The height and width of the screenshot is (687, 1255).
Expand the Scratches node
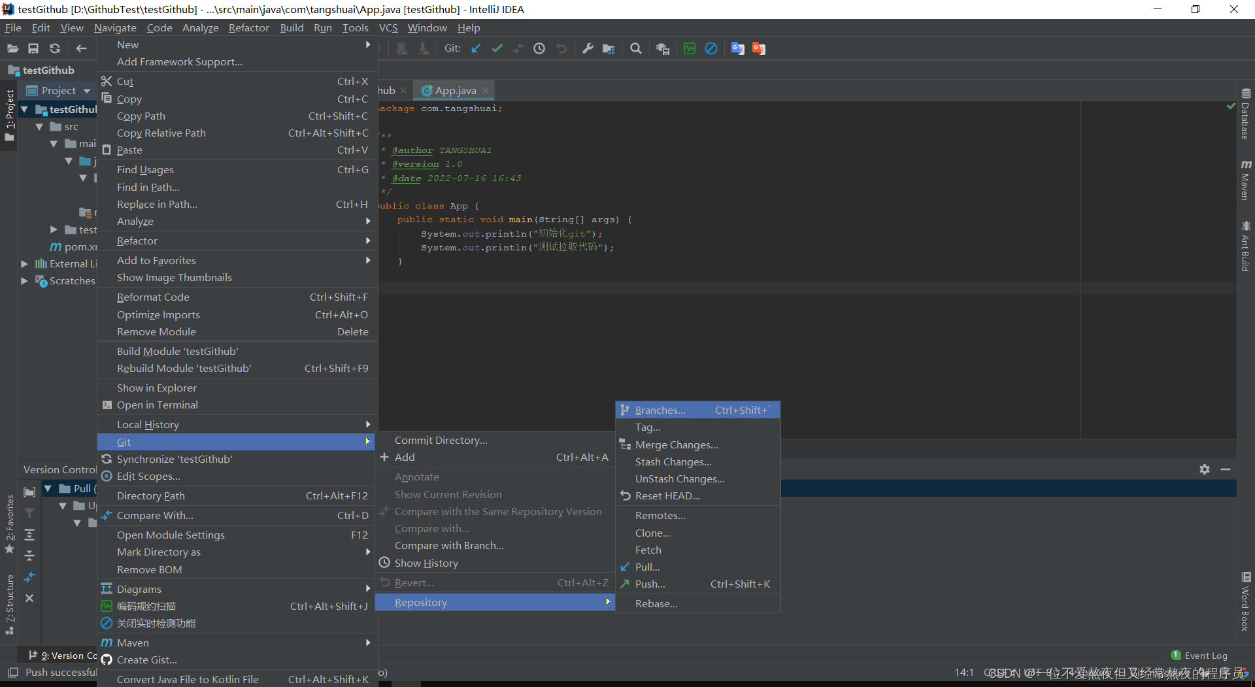(x=24, y=280)
